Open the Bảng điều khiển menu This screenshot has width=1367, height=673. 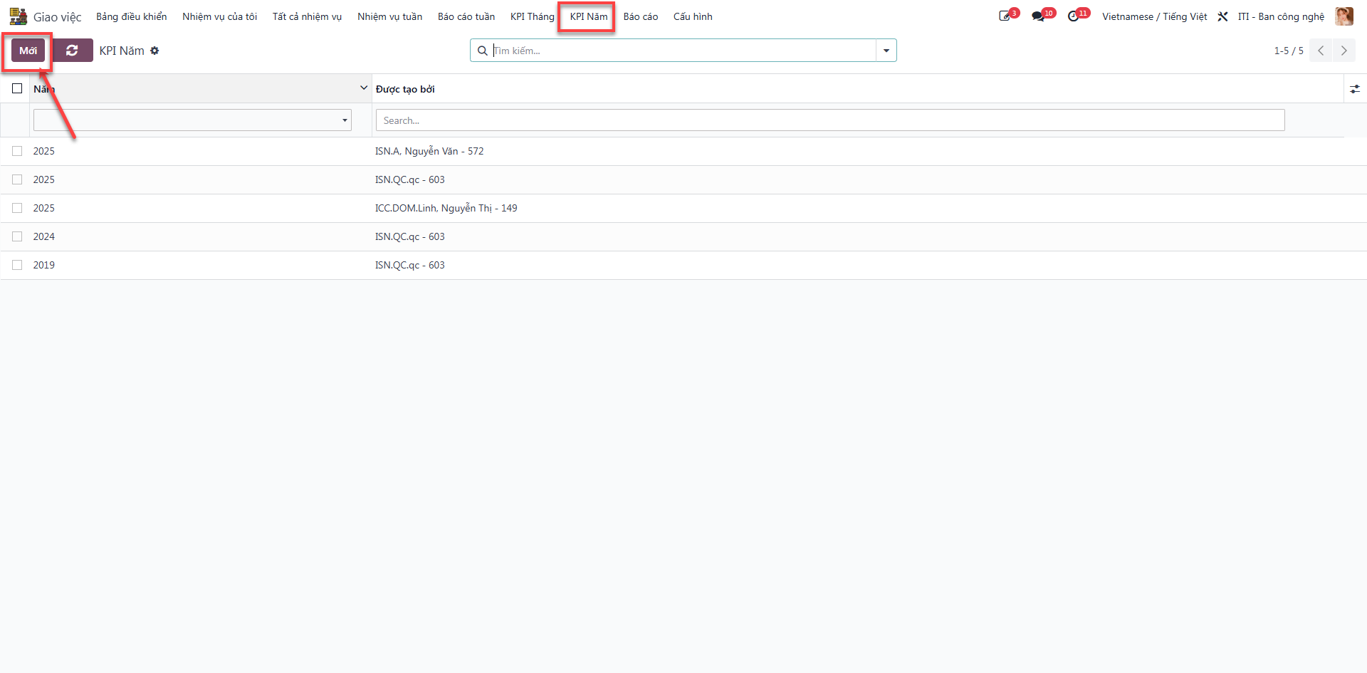point(132,16)
